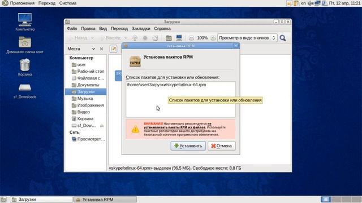The image size is (362, 203).
Task: Click the zoom out icon
Action: (x=191, y=38)
